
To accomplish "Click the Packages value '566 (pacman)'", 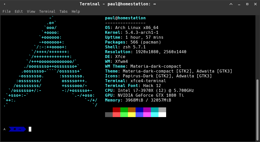I will coord(146,42).
